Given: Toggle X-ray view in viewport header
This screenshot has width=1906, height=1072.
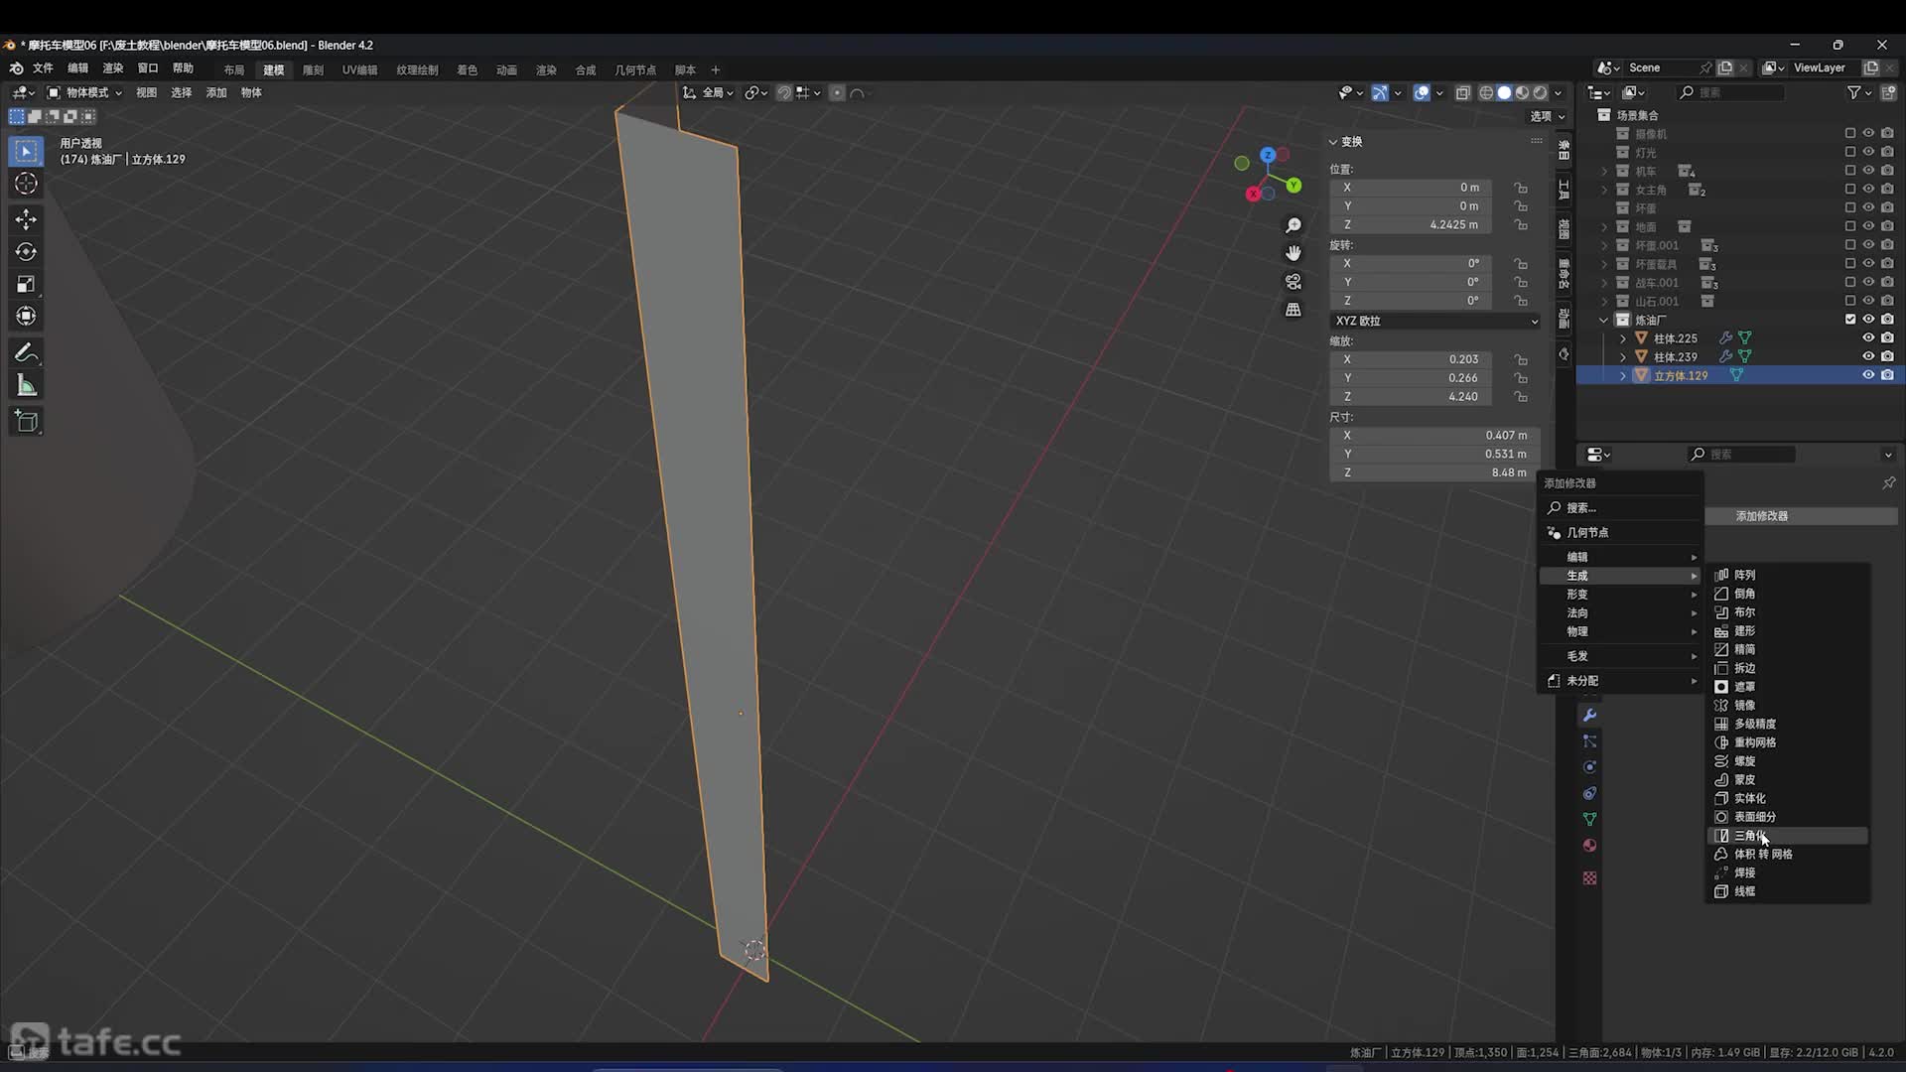Looking at the screenshot, I should [1462, 92].
